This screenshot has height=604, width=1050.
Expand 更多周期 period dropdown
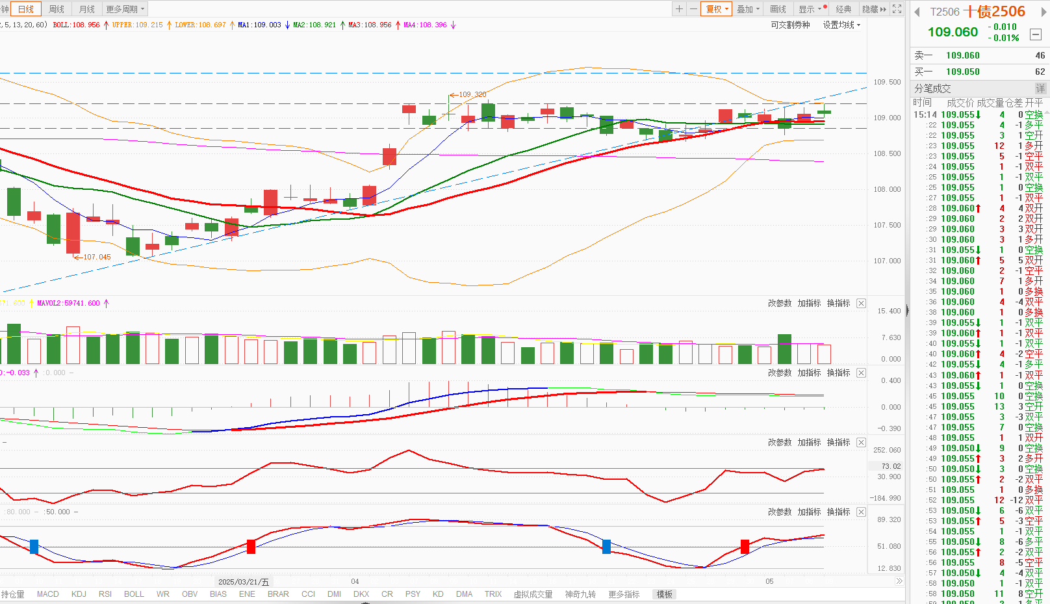(x=125, y=9)
